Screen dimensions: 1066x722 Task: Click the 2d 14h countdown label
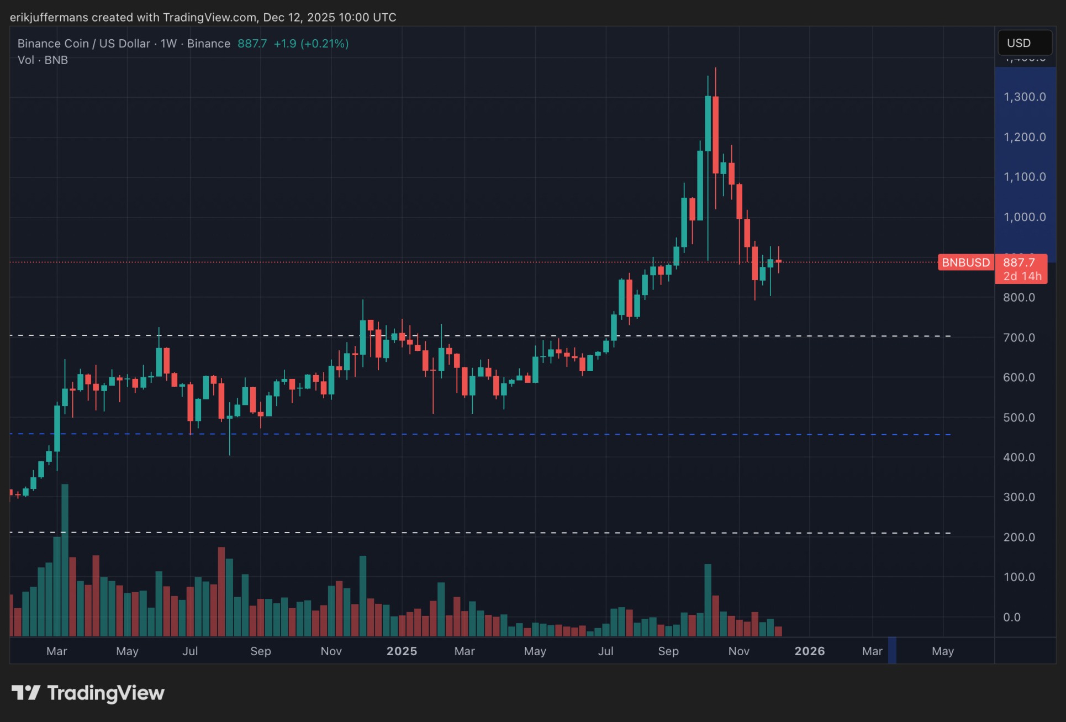pyautogui.click(x=1022, y=276)
